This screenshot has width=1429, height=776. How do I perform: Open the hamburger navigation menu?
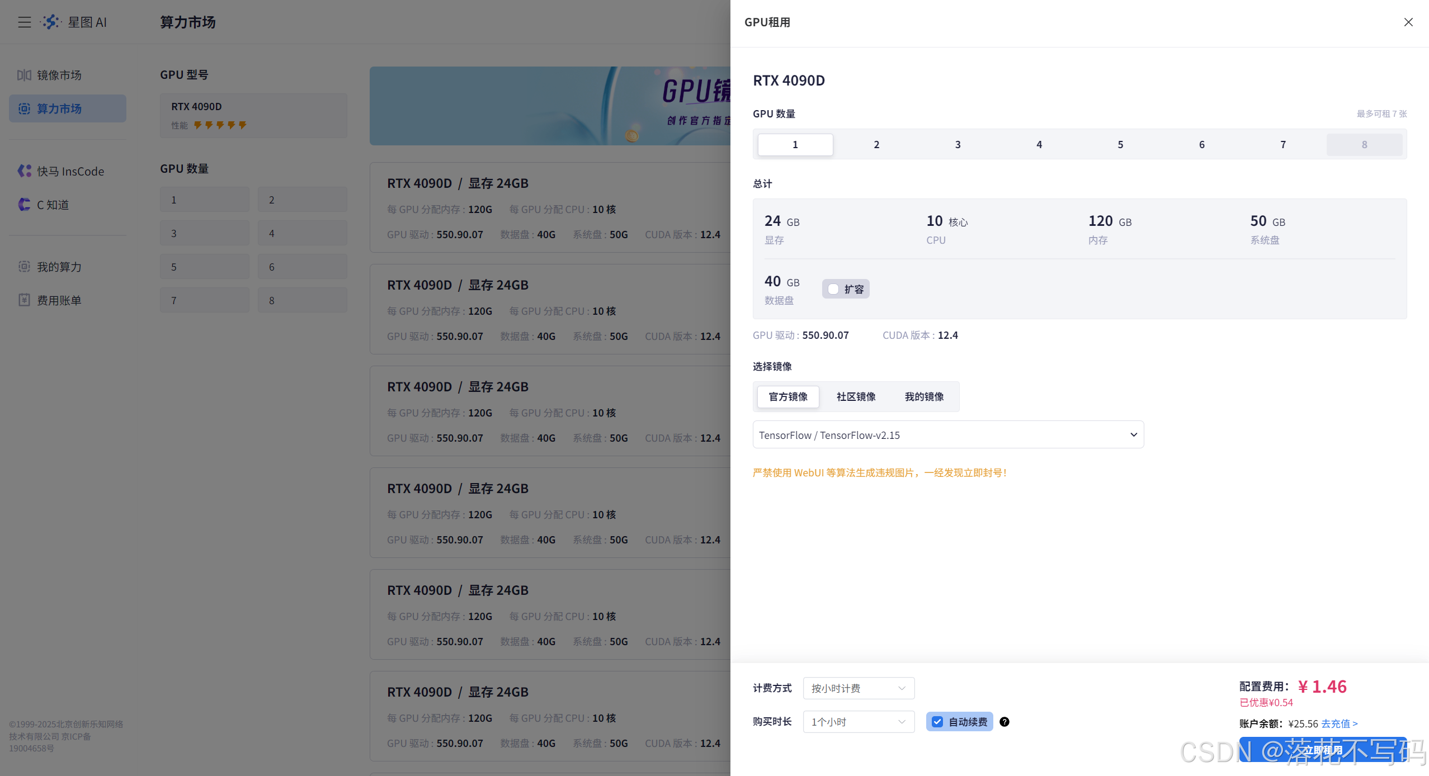24,22
